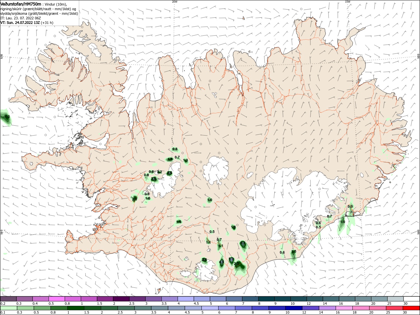Viewport: 420px width, 315px height.
Task: Click the 4.5 precipitation value on the map
Action: click(221, 262)
